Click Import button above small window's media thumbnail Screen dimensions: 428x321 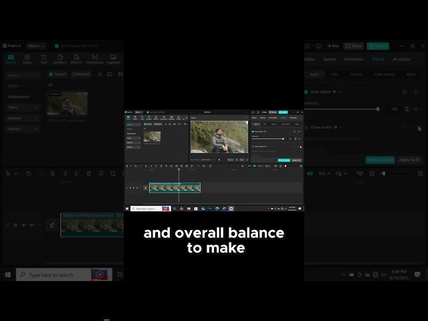(148, 124)
